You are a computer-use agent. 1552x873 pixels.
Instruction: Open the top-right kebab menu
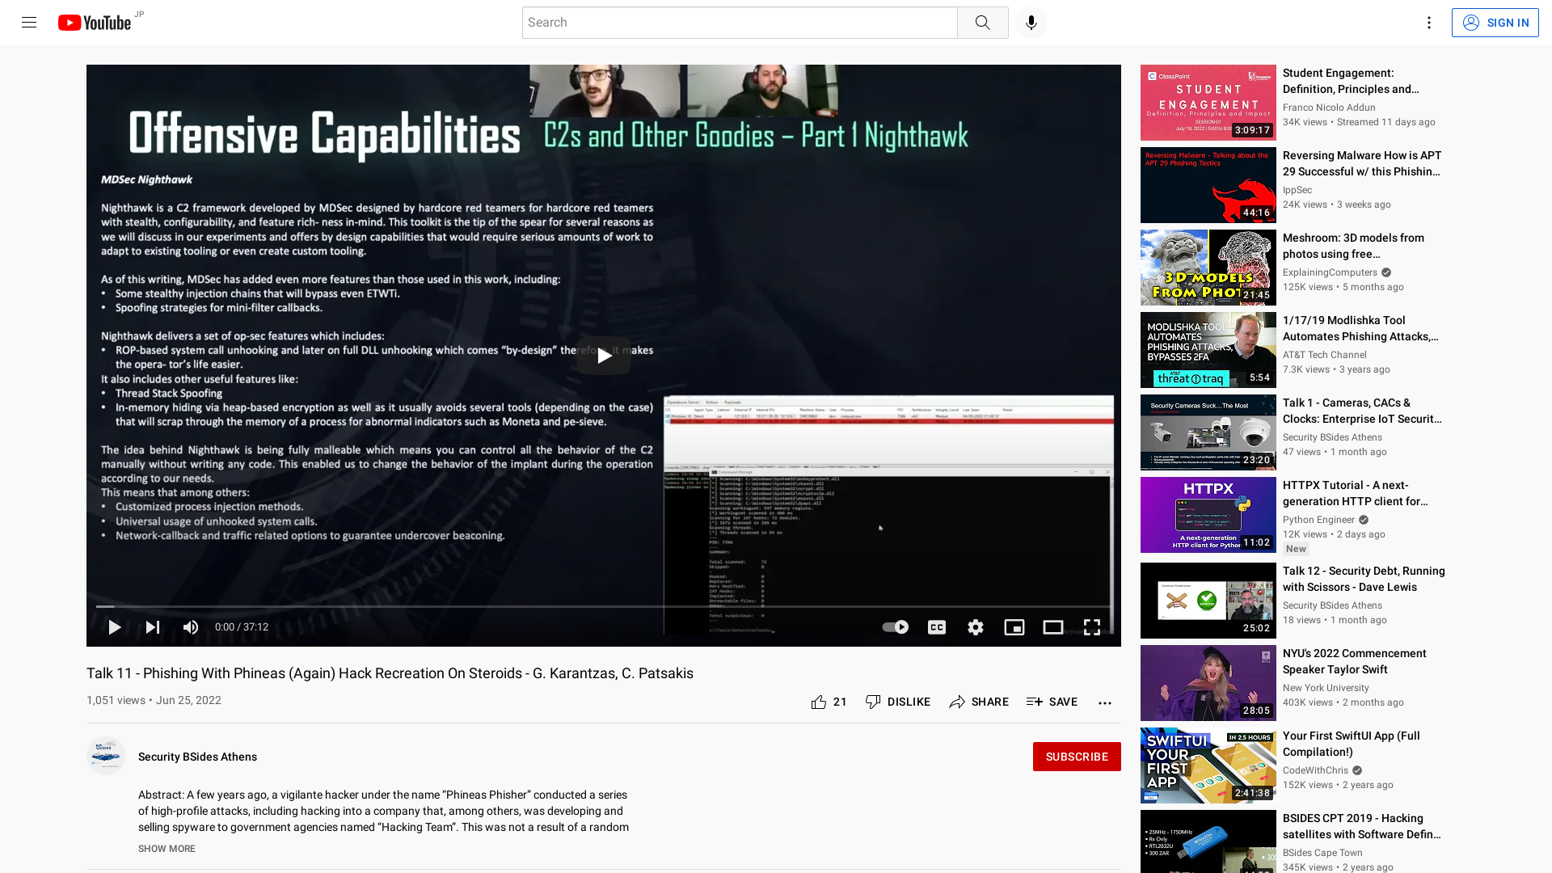click(1428, 22)
